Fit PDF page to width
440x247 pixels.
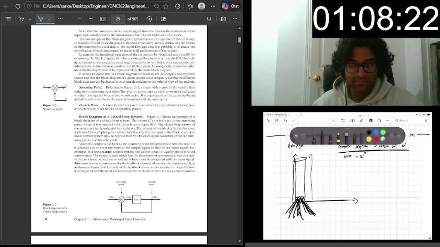click(102, 19)
